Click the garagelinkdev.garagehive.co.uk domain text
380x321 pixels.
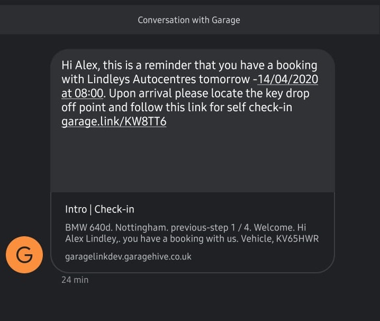click(x=128, y=256)
